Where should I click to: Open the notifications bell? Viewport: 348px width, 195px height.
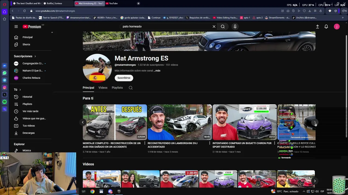[x=326, y=27]
